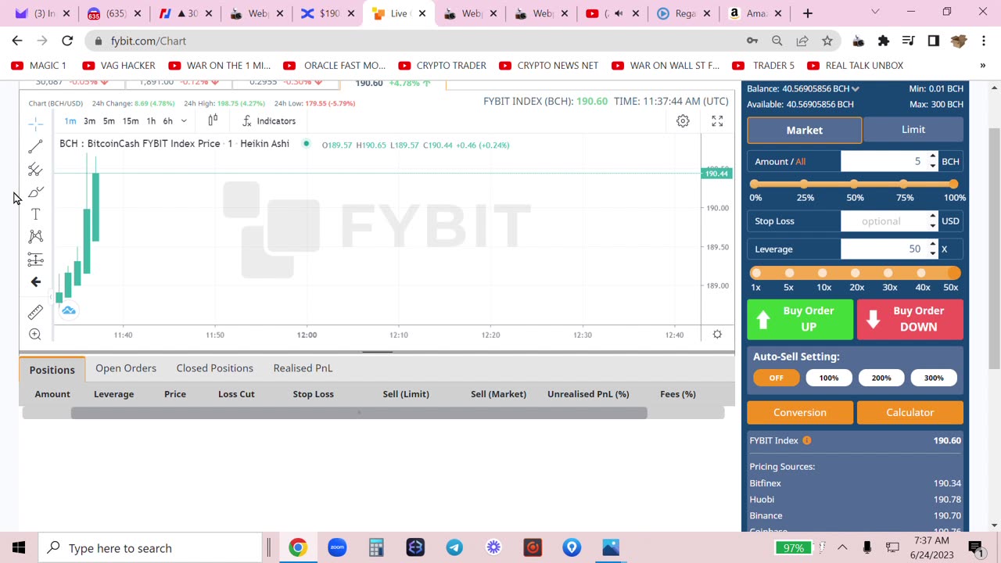Select the Text annotation tool
The image size is (1001, 563).
click(35, 214)
